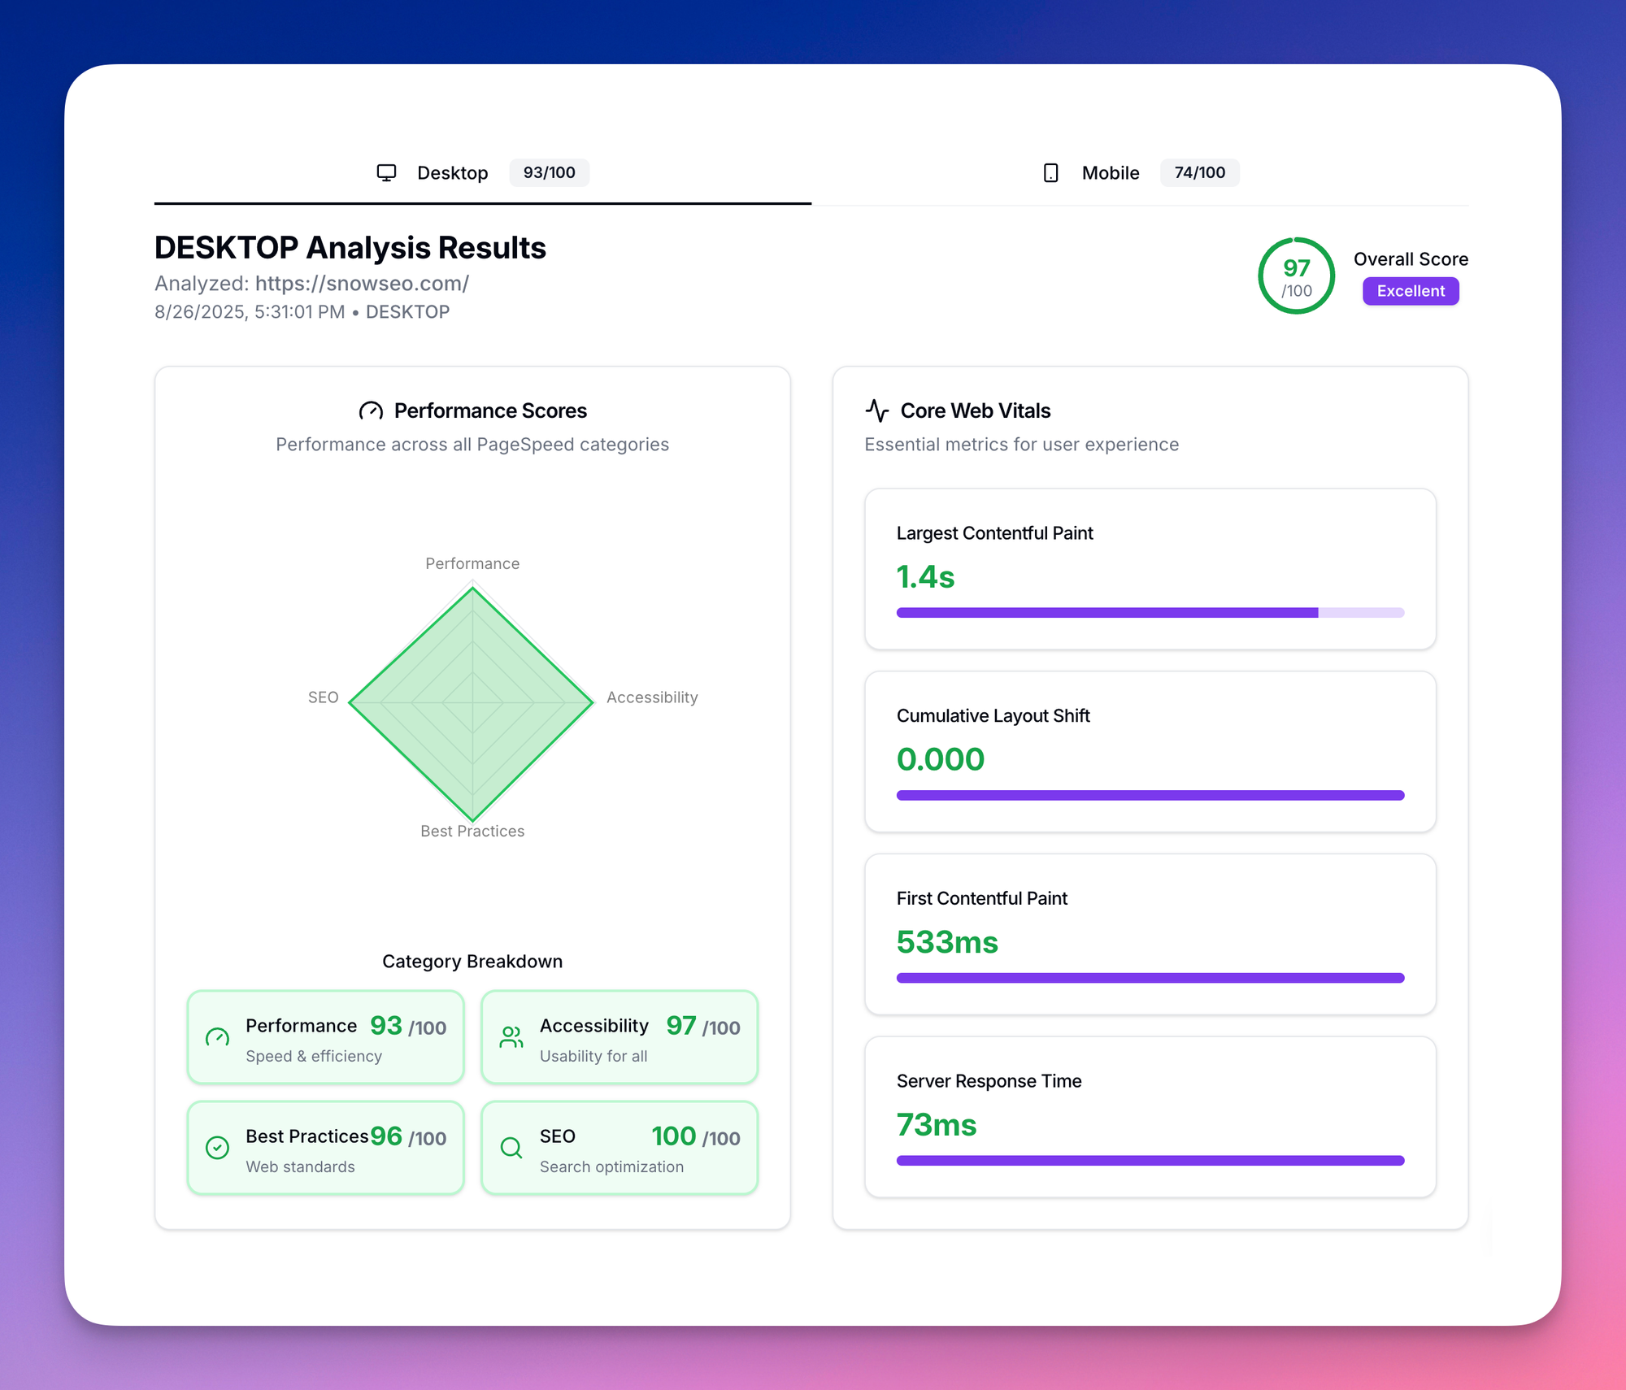Click the Excellent score badge

click(1411, 291)
